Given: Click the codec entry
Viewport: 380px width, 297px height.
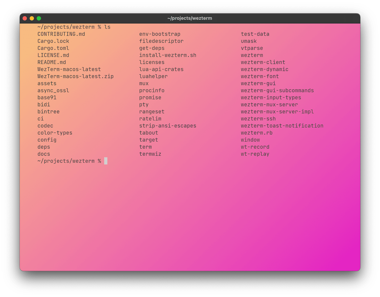Looking at the screenshot, I should 45,126.
